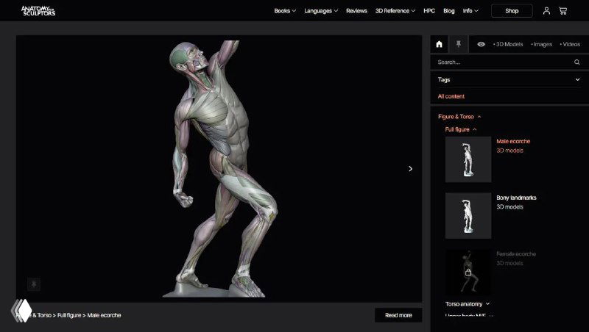Click the search magnifier icon

point(576,62)
